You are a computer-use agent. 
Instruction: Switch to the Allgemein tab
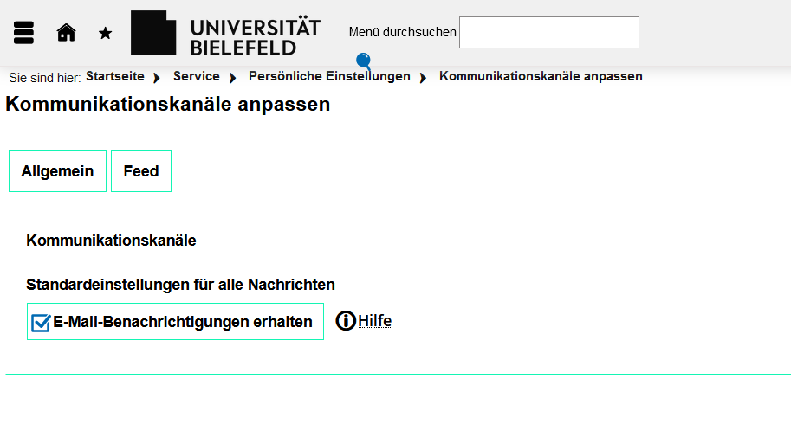(57, 170)
